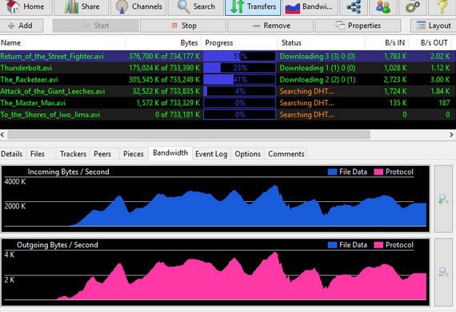
Task: Remove the selected transfer
Action: coord(270,26)
